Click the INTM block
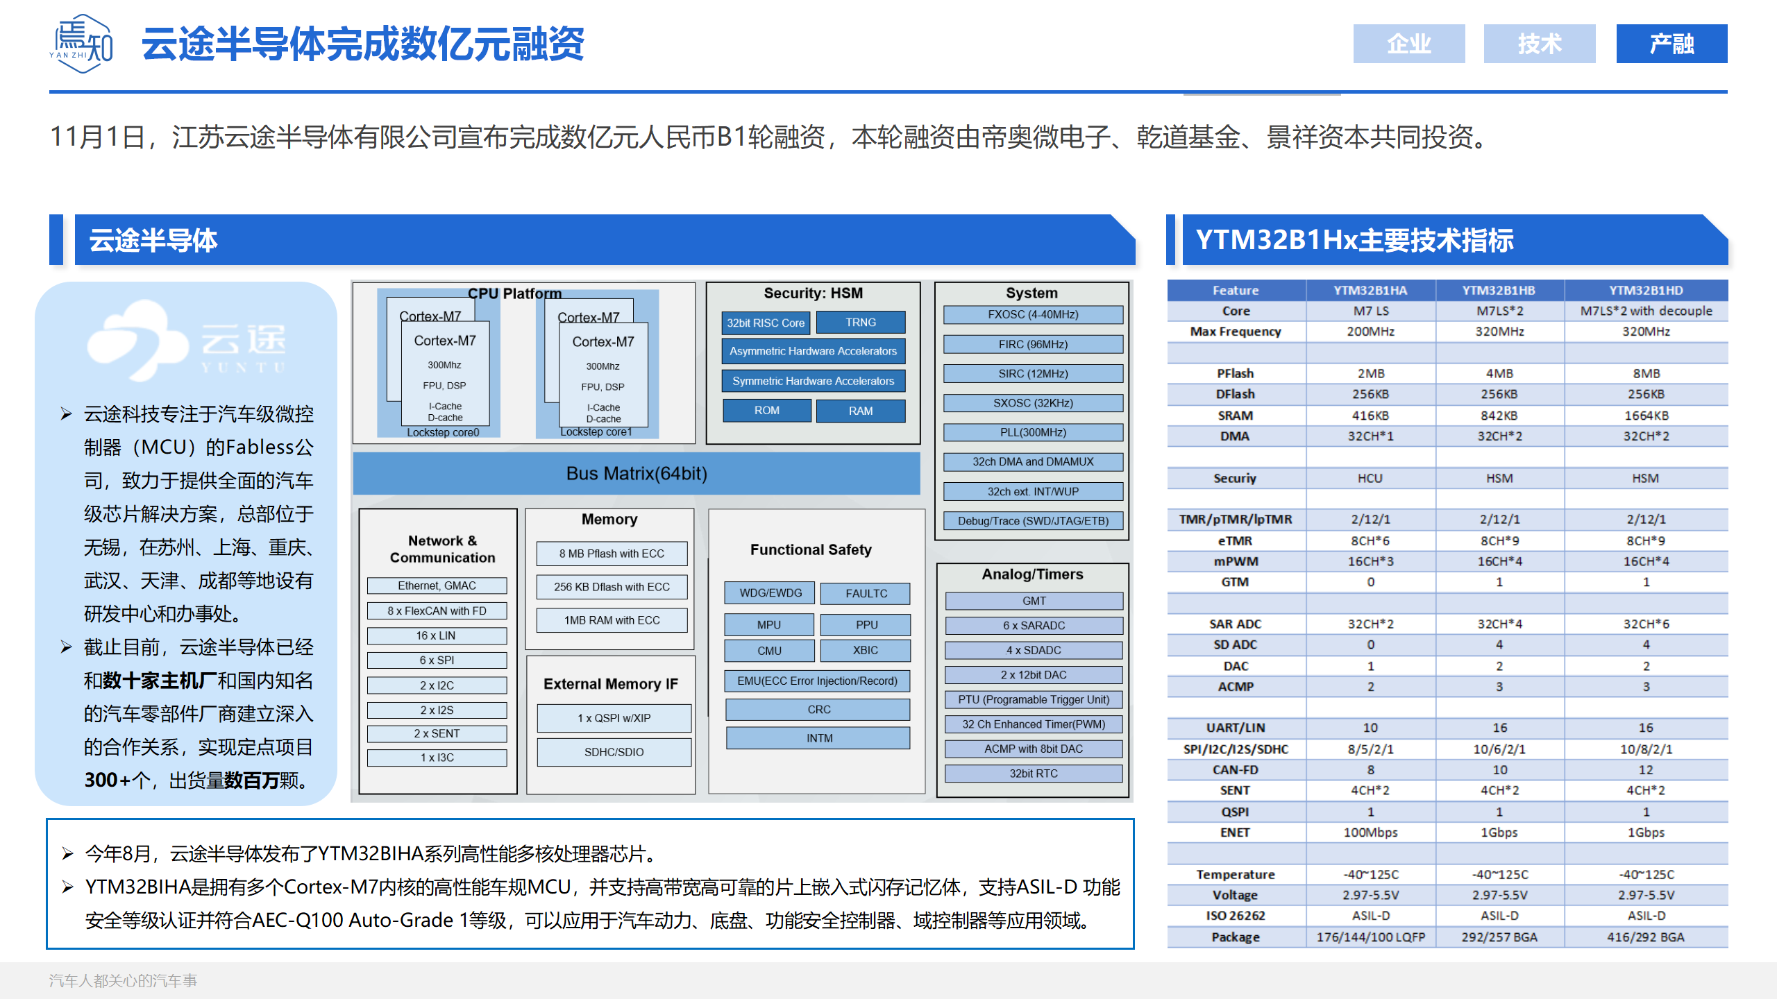 (818, 738)
